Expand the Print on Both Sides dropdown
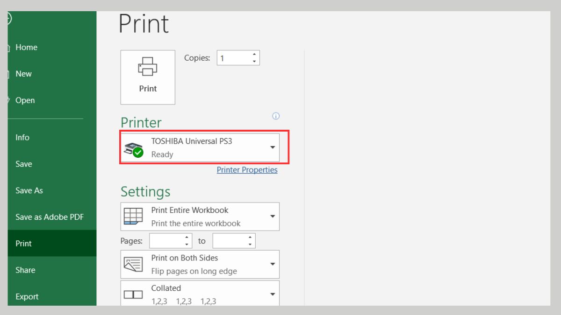Image resolution: width=561 pixels, height=315 pixels. tap(273, 264)
